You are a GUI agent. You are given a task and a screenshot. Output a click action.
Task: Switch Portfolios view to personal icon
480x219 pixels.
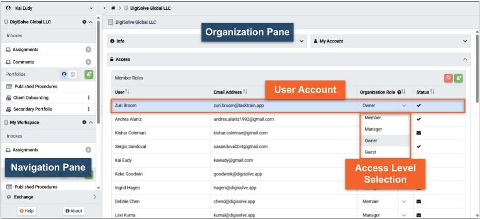64,74
